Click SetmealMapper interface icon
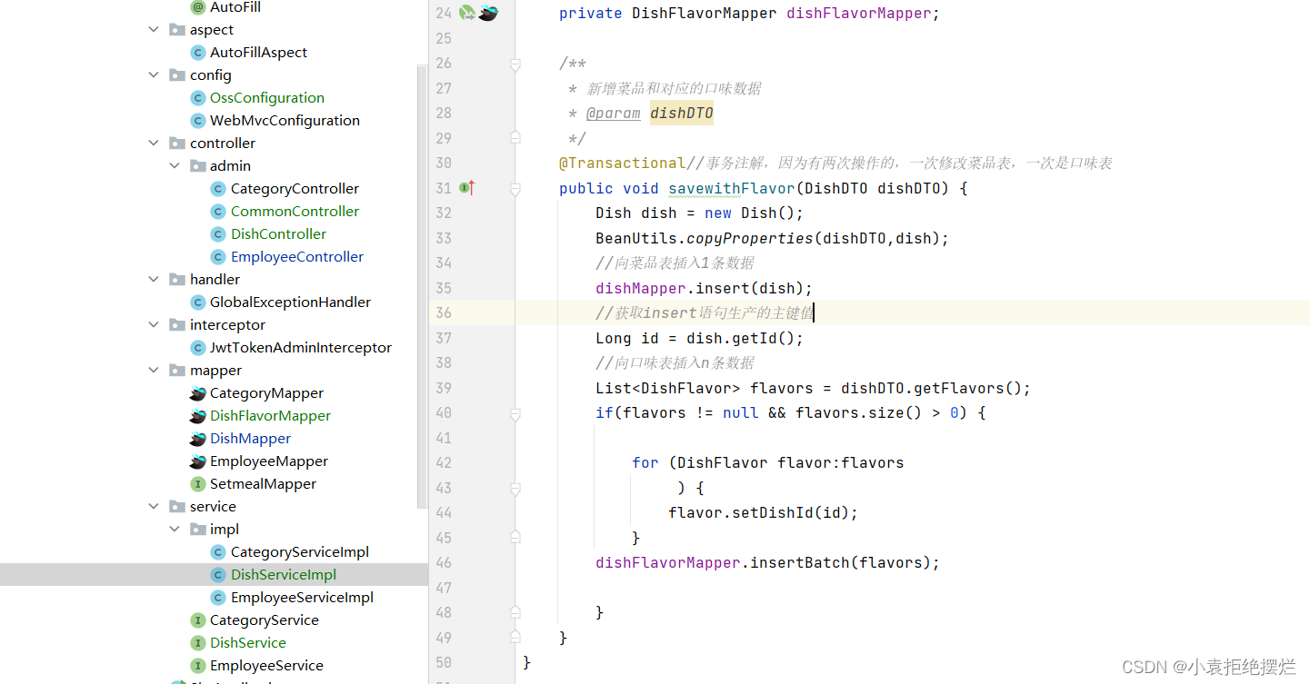 [x=197, y=484]
